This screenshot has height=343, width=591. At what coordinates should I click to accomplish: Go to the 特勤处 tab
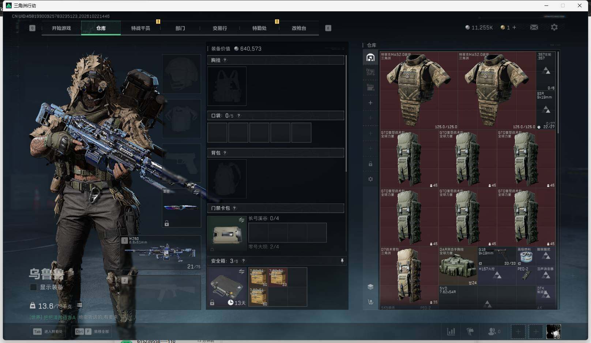[x=259, y=28]
